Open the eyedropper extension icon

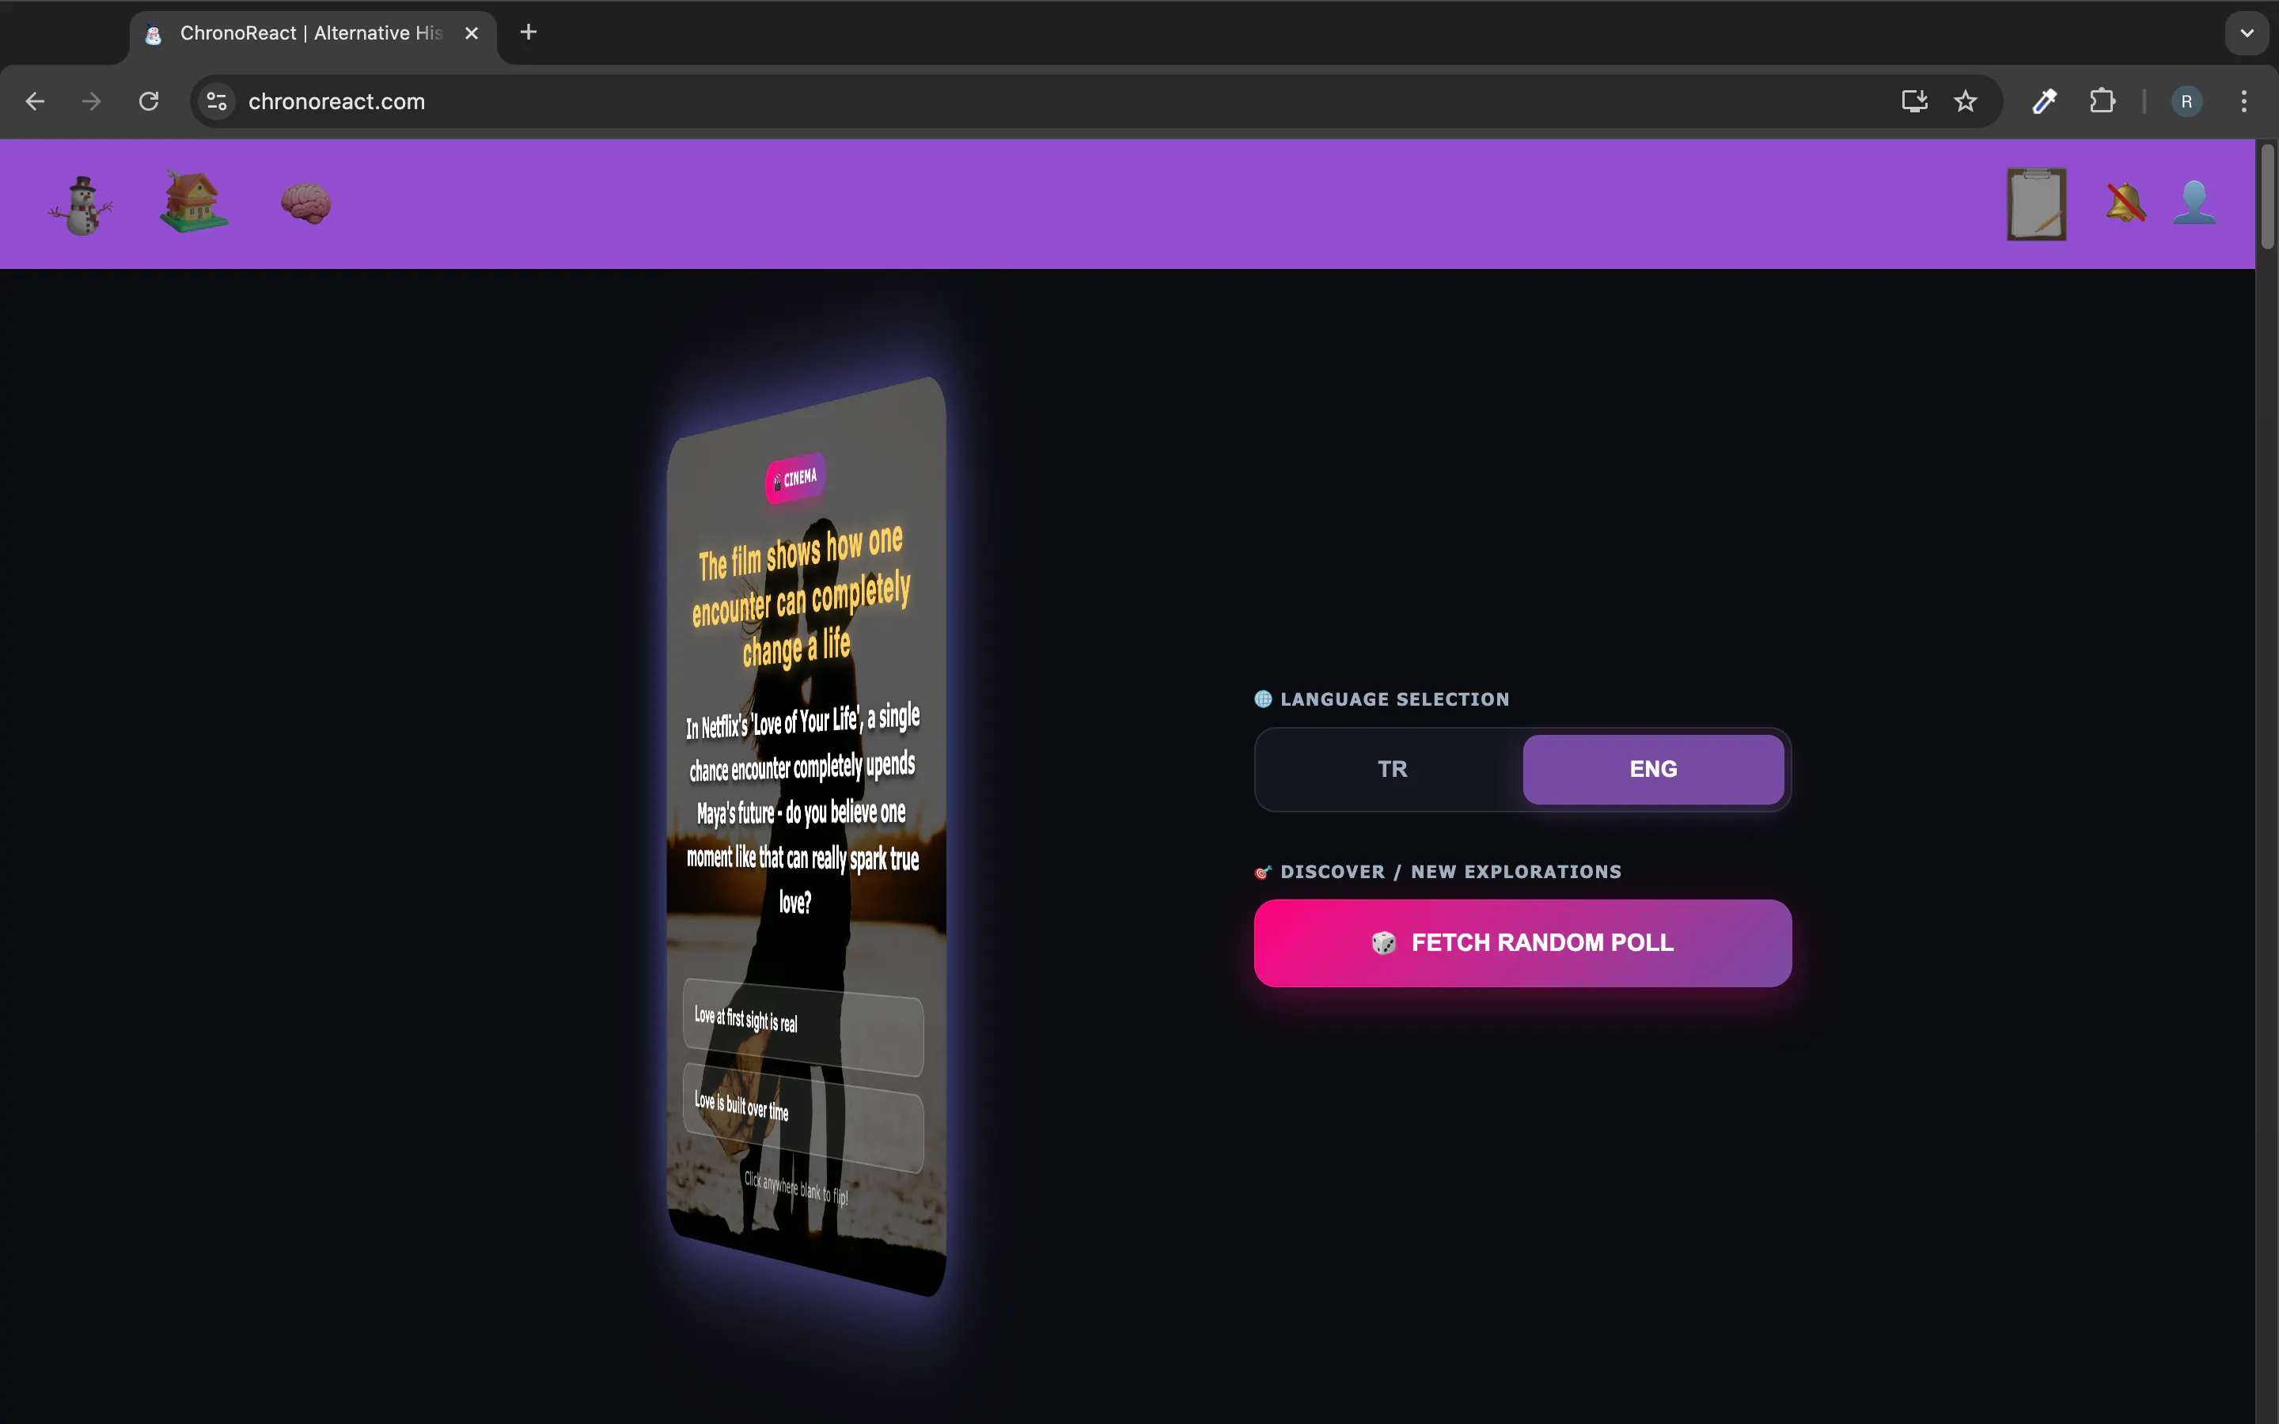2043,100
